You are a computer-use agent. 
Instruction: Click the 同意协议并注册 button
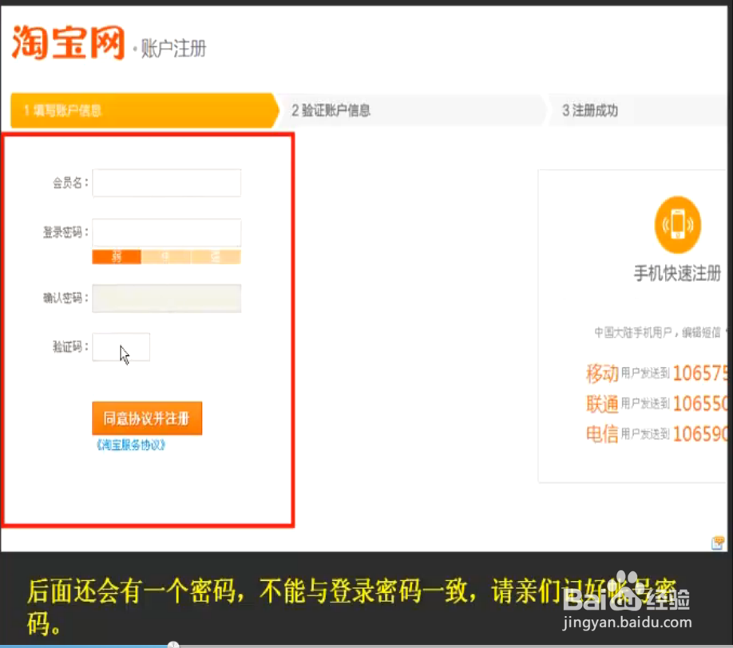click(x=147, y=418)
